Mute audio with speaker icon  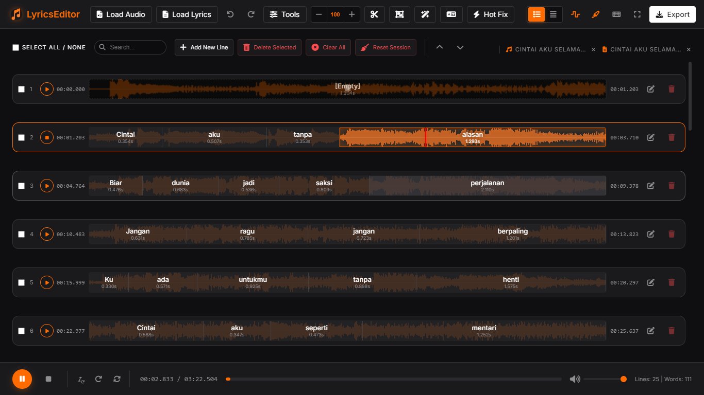pos(575,379)
